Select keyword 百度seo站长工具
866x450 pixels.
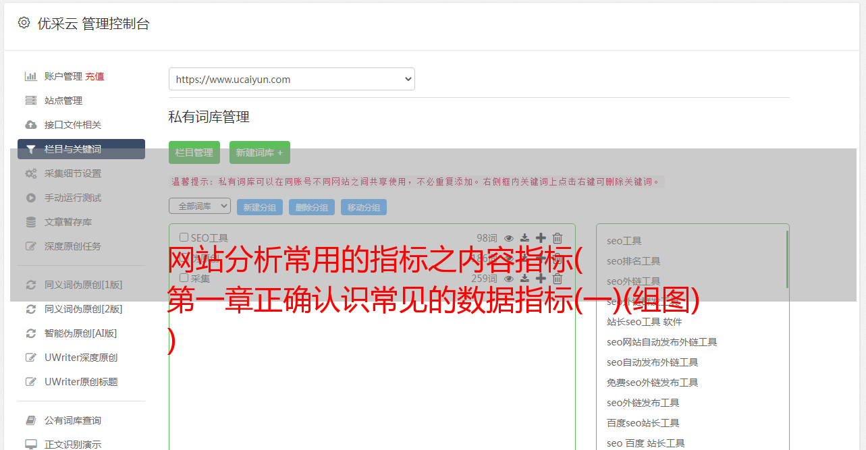(x=643, y=423)
